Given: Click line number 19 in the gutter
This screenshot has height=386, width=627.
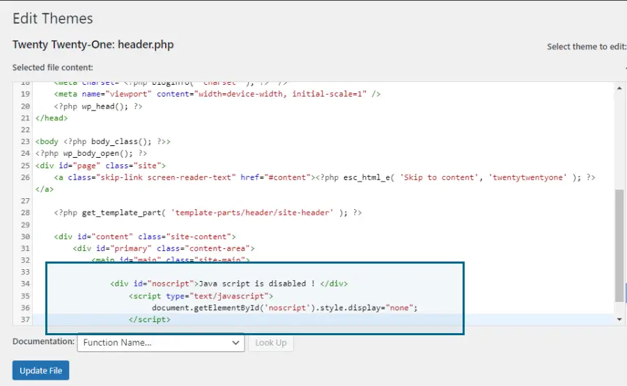Looking at the screenshot, I should [25, 94].
